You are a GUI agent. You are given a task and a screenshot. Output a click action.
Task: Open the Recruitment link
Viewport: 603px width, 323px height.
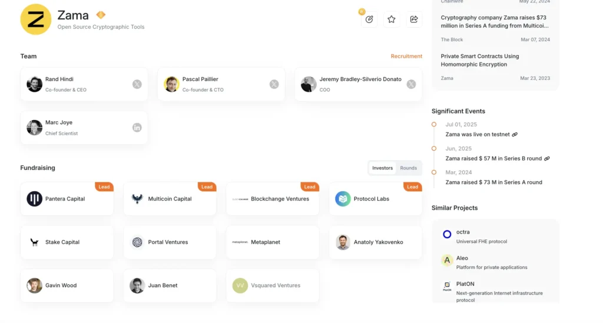click(x=406, y=56)
